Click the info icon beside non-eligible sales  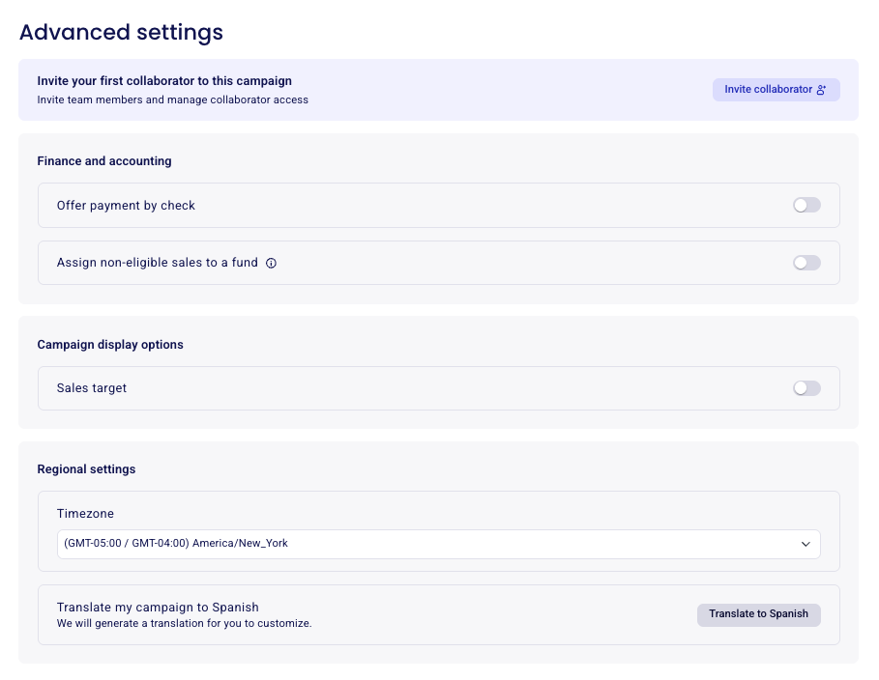click(x=271, y=264)
